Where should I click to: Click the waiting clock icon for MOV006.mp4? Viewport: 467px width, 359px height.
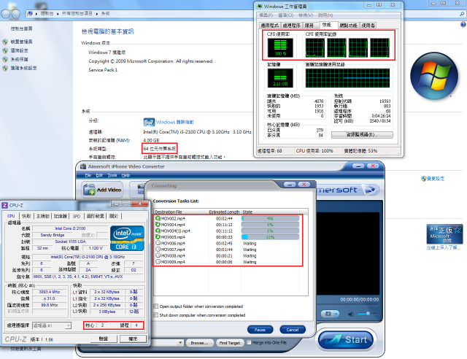(158, 243)
